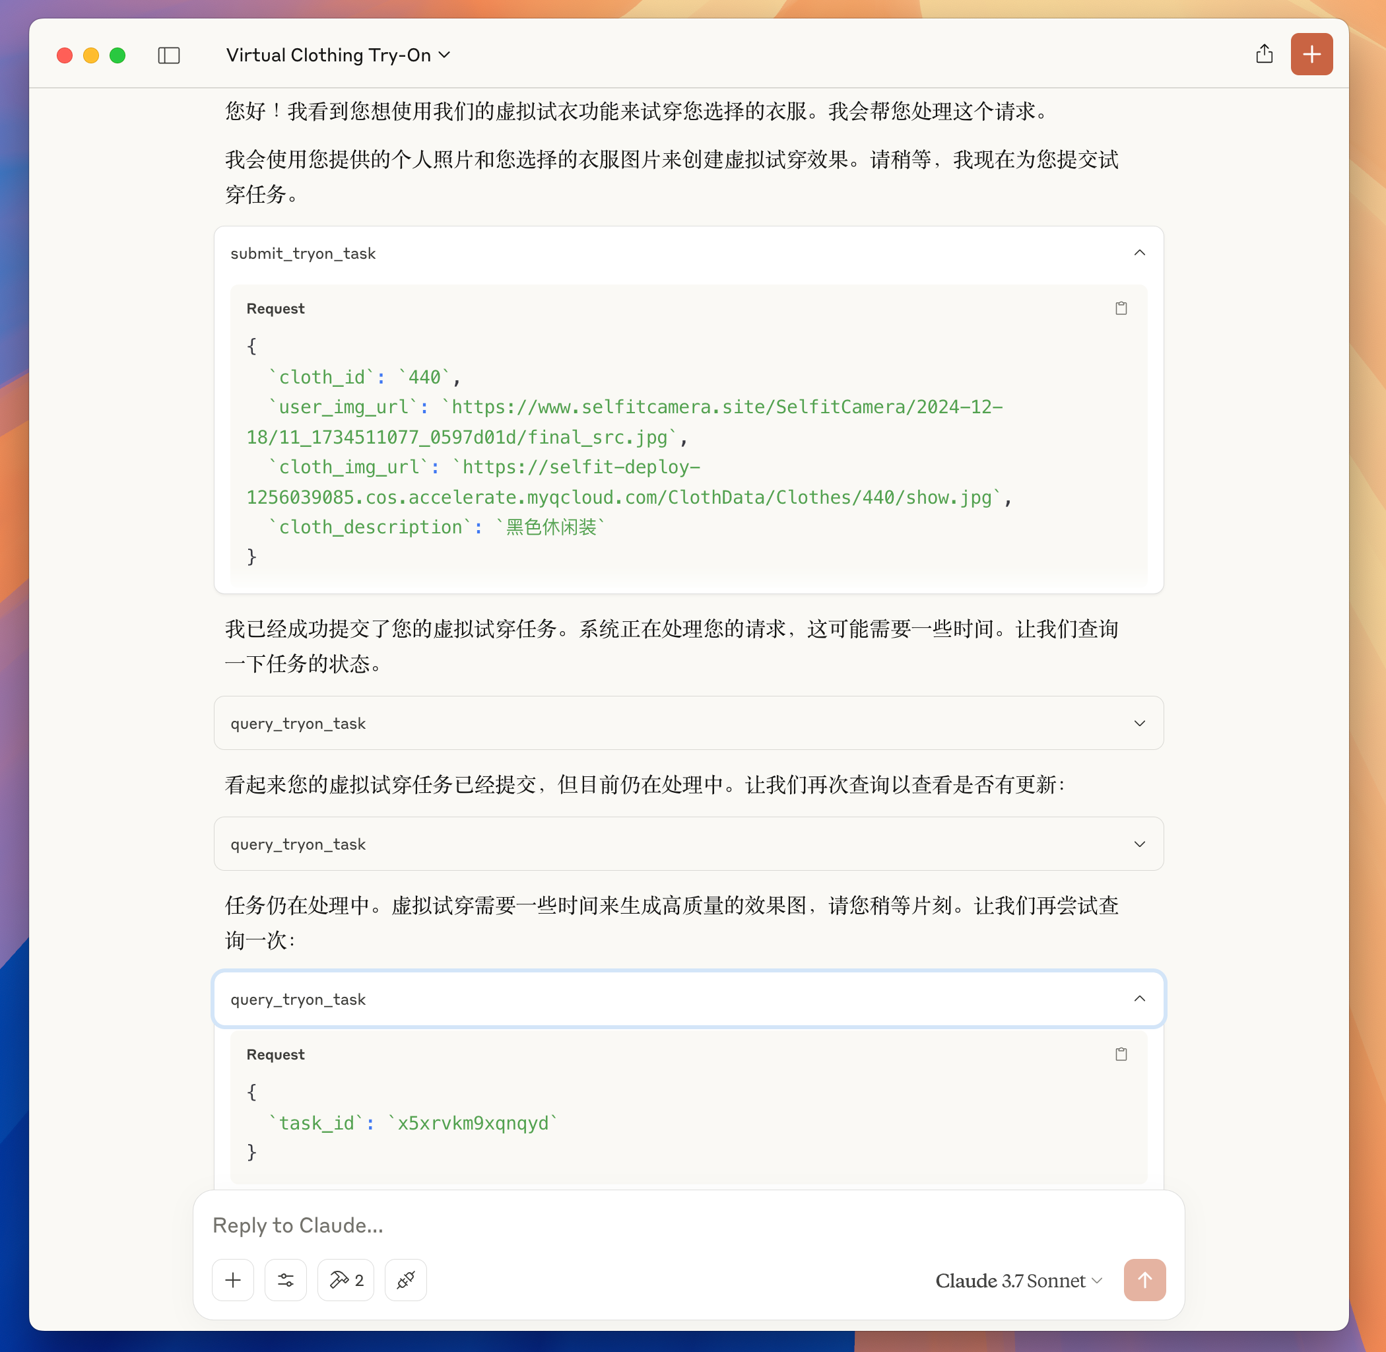Click the share conversation icon

(x=1264, y=54)
